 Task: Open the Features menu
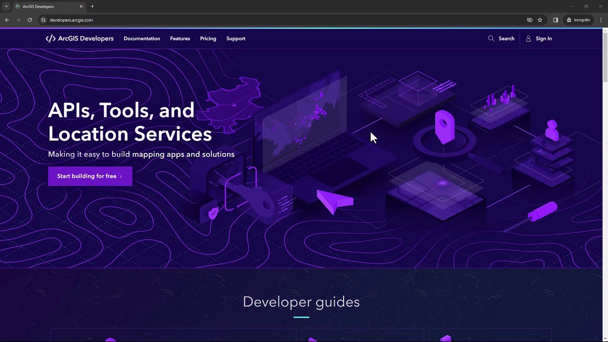click(180, 38)
